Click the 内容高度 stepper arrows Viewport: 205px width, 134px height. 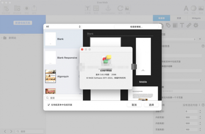[200, 123]
